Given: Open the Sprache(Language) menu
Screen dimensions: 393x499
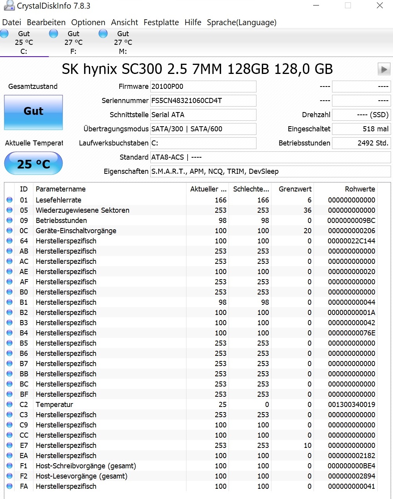Looking at the screenshot, I should 242,22.
